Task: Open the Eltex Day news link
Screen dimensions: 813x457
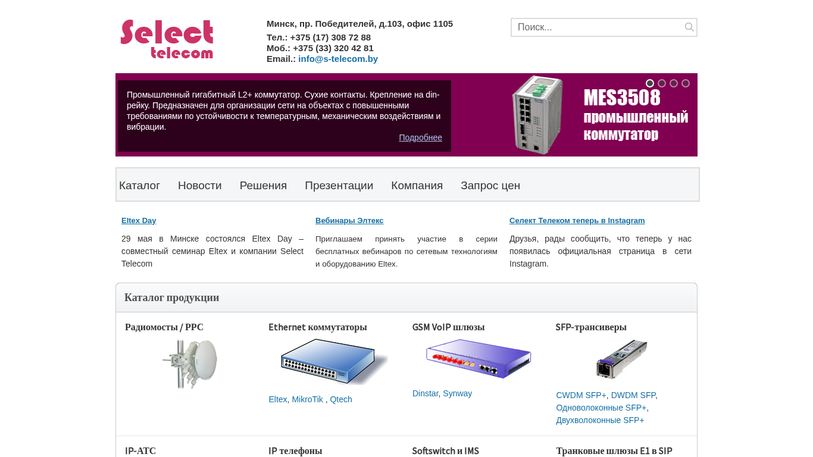Action: point(139,221)
